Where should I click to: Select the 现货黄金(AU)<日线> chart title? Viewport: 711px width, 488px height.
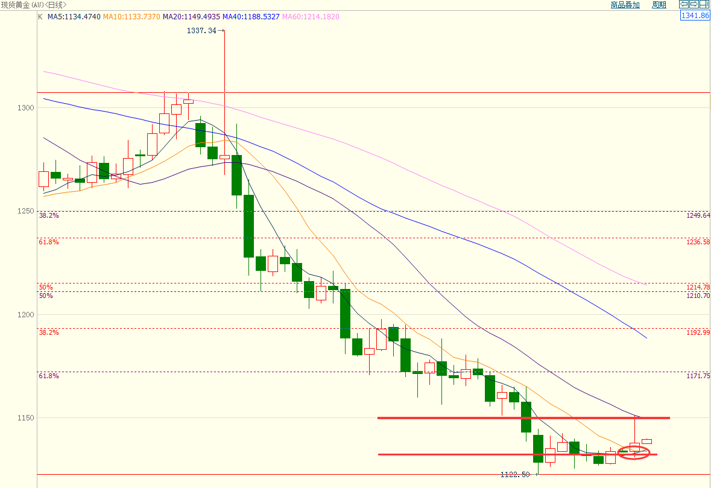click(34, 5)
